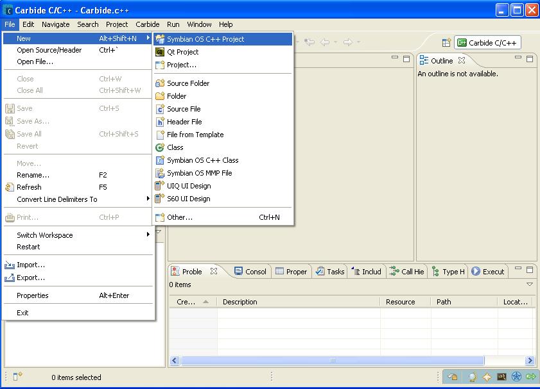Maximize the Outline panel
This screenshot has width=540, height=389.
tap(530, 59)
